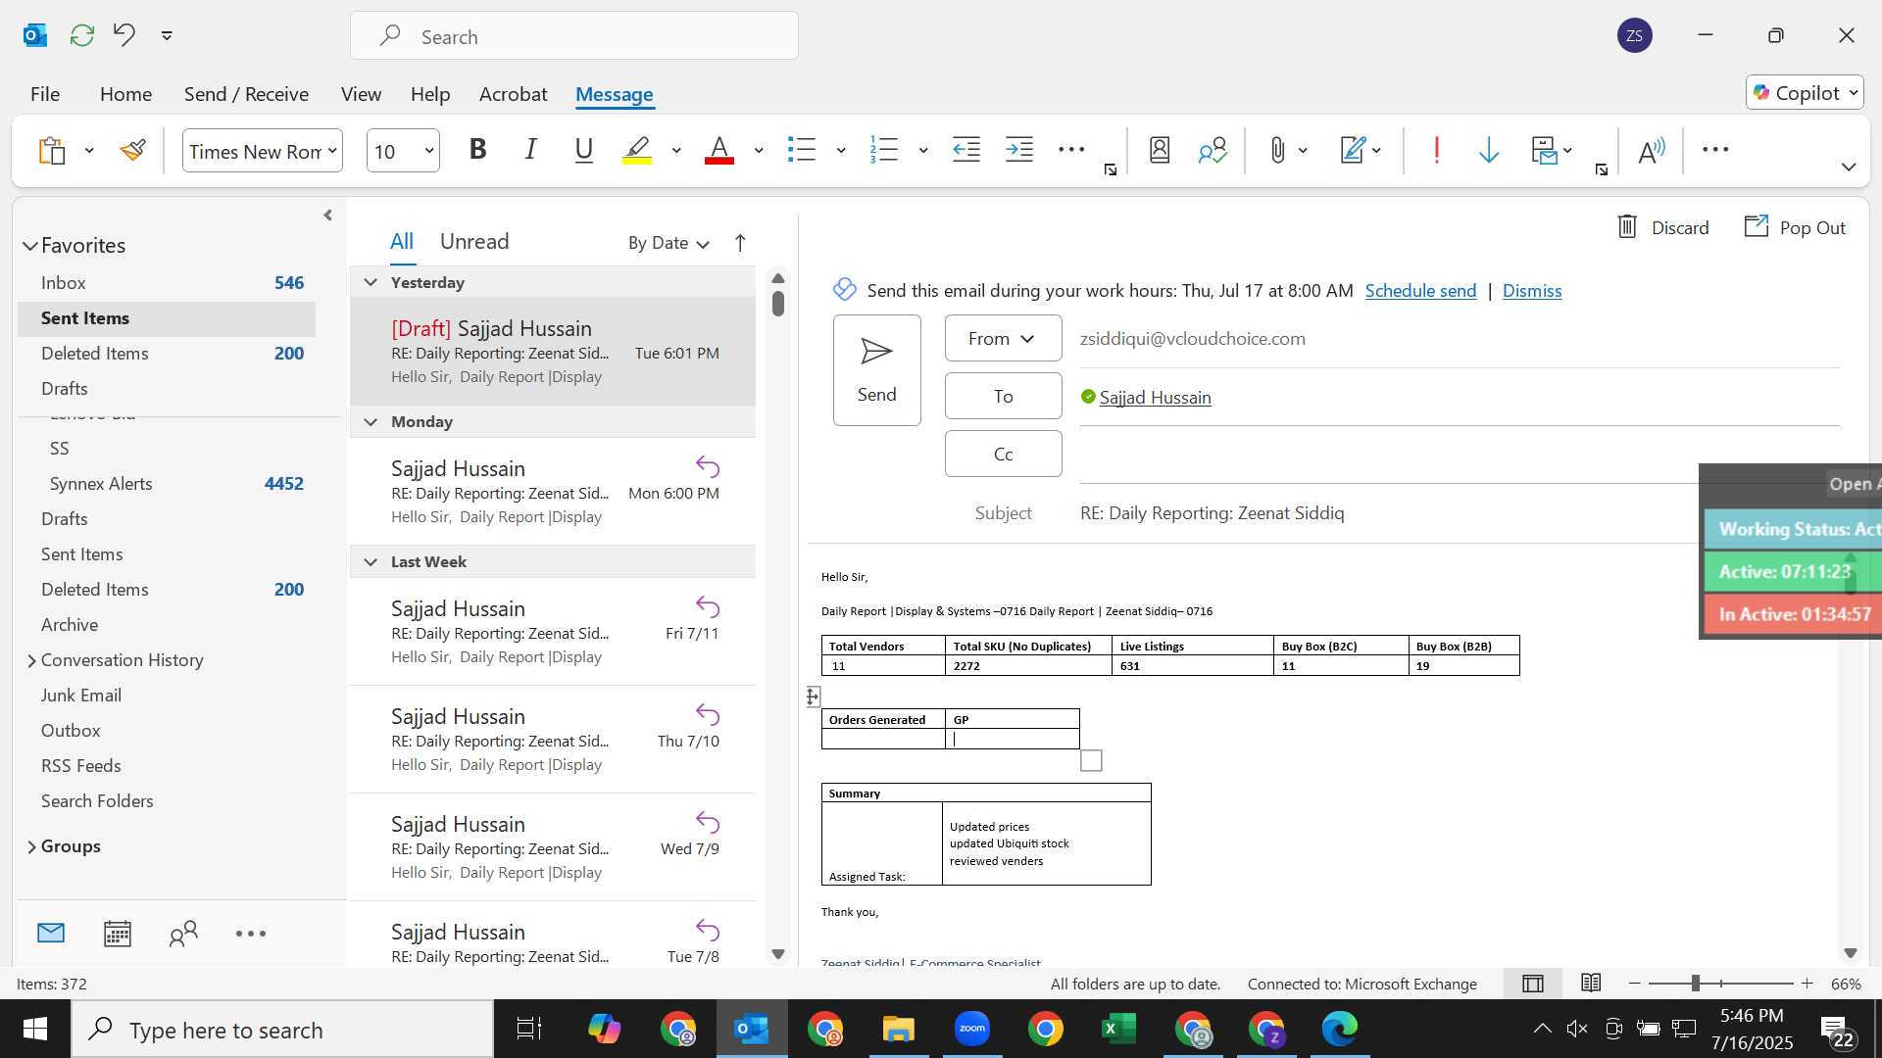Image resolution: width=1882 pixels, height=1058 pixels.
Task: Toggle Underline formatting
Action: click(x=584, y=150)
